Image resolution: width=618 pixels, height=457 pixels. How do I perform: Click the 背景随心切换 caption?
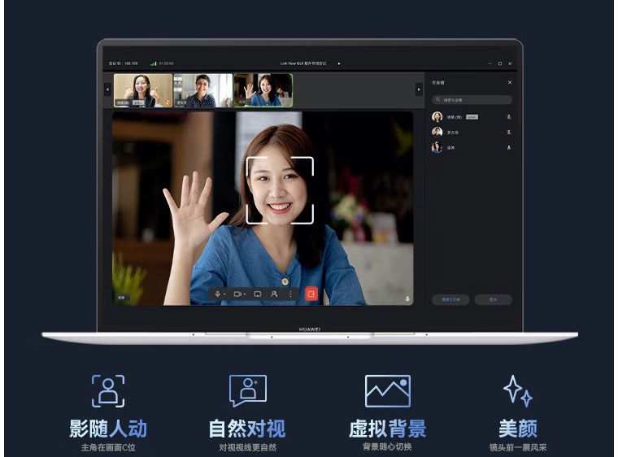tap(387, 446)
